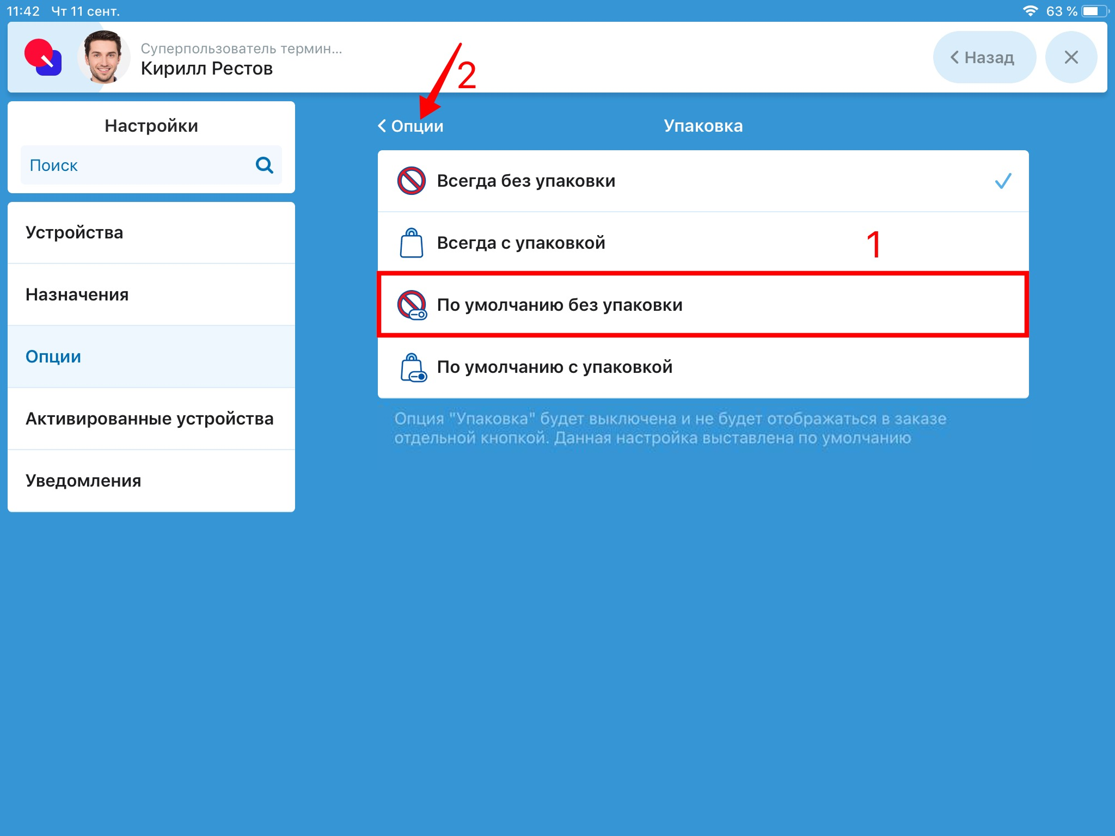Tap the battery indicator icon
The image size is (1115, 836).
[x=1095, y=11]
